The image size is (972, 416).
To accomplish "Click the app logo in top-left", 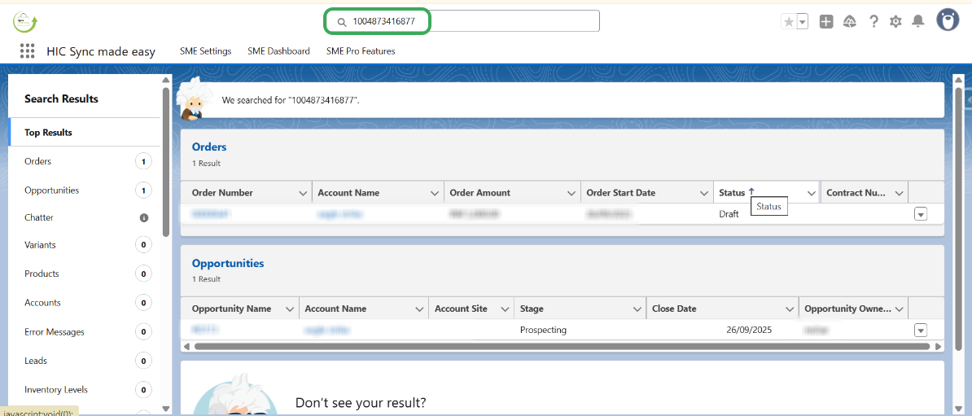I will [x=25, y=22].
